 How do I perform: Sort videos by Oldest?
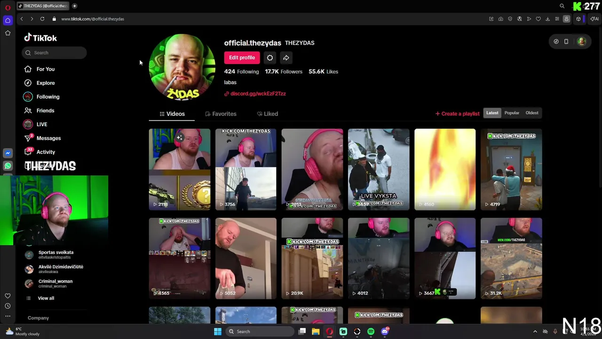point(532,113)
